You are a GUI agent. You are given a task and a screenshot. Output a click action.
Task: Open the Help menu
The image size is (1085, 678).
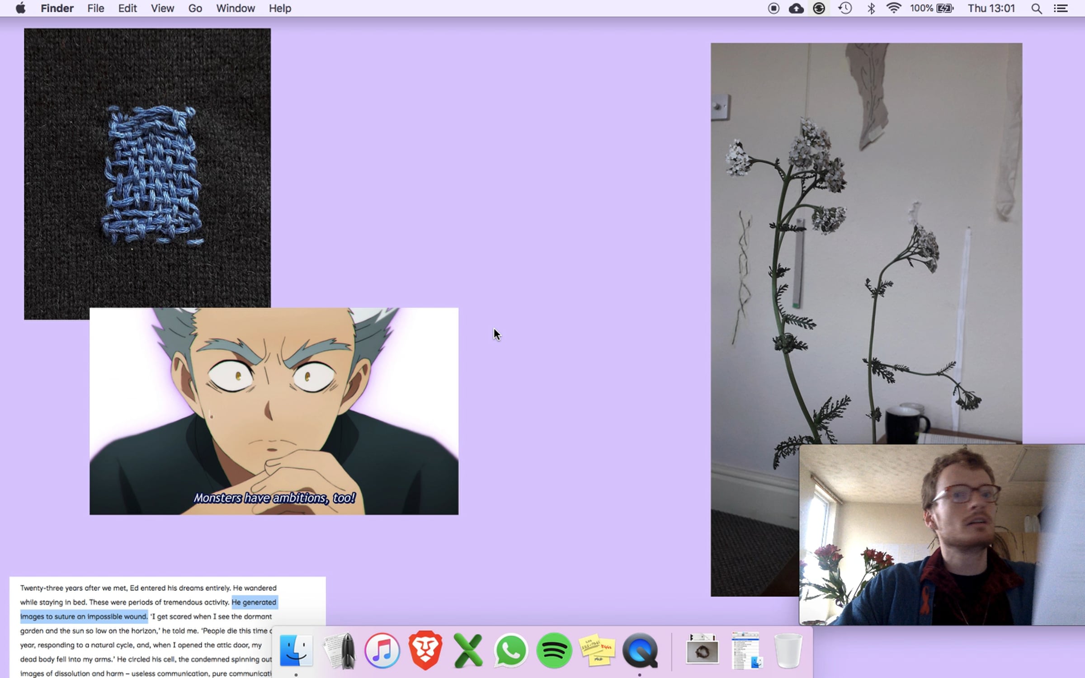(x=280, y=8)
